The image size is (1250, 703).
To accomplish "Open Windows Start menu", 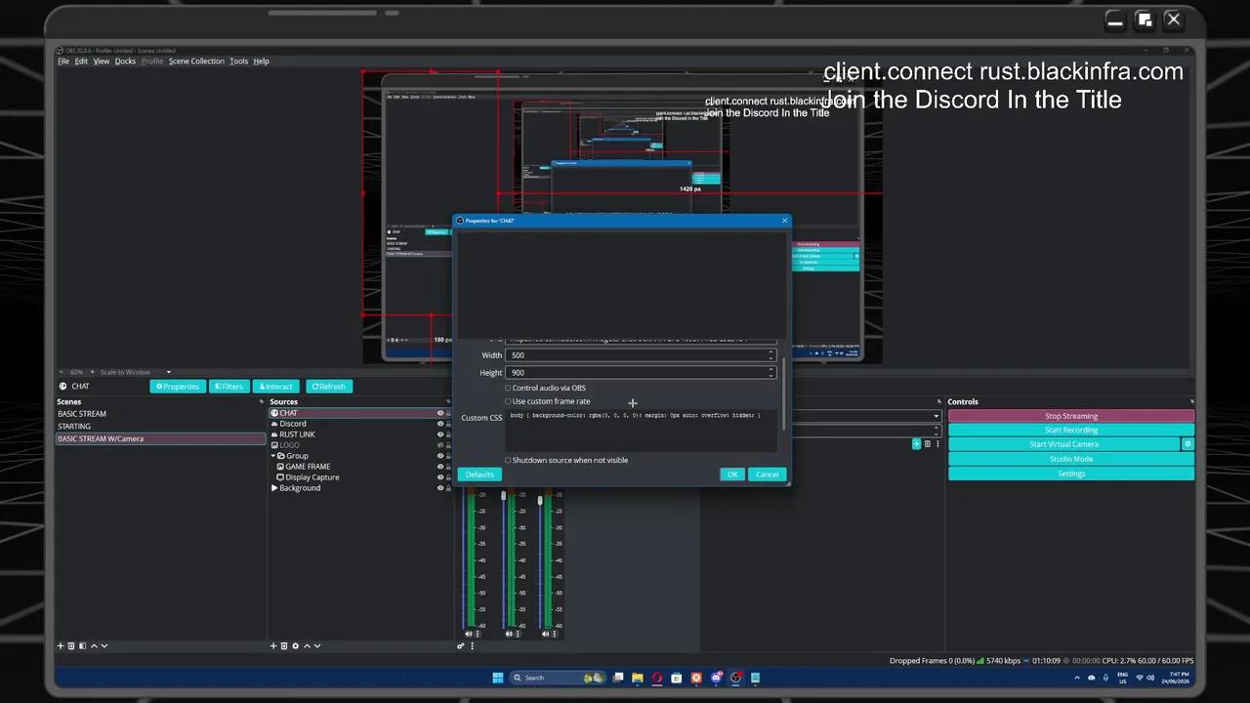I will pyautogui.click(x=498, y=678).
